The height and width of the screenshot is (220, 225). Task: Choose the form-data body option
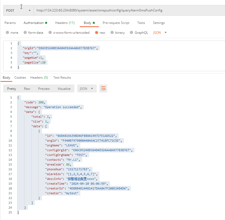[25, 33]
